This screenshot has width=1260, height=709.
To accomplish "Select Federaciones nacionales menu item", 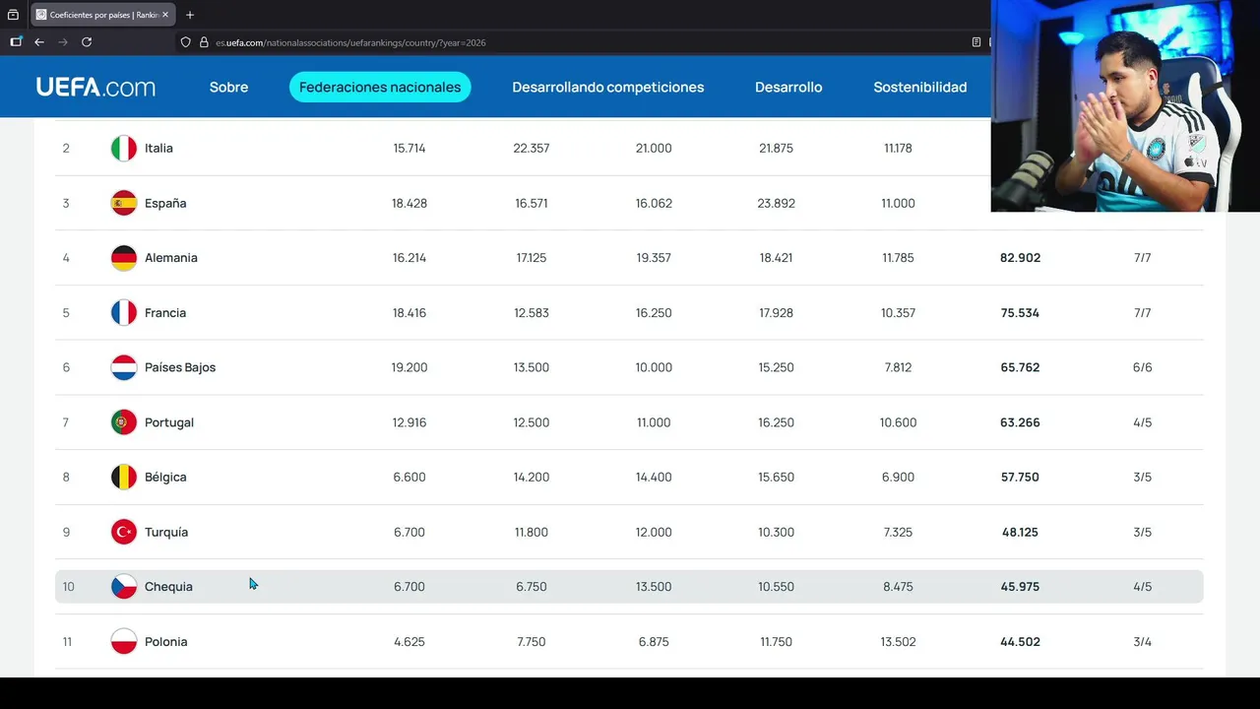I will [380, 87].
